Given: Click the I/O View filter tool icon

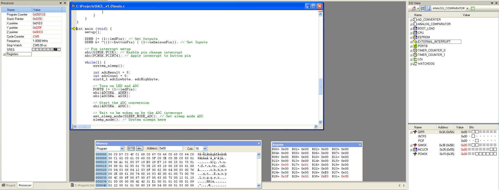Looking at the screenshot, I should [x=414, y=9].
